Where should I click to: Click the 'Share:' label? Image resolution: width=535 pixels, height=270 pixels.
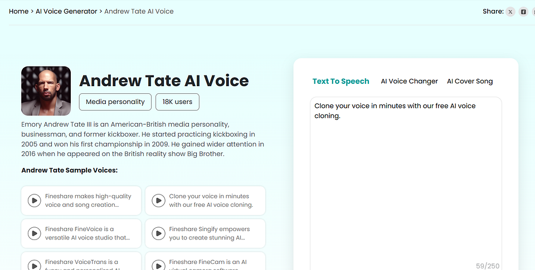coord(493,11)
